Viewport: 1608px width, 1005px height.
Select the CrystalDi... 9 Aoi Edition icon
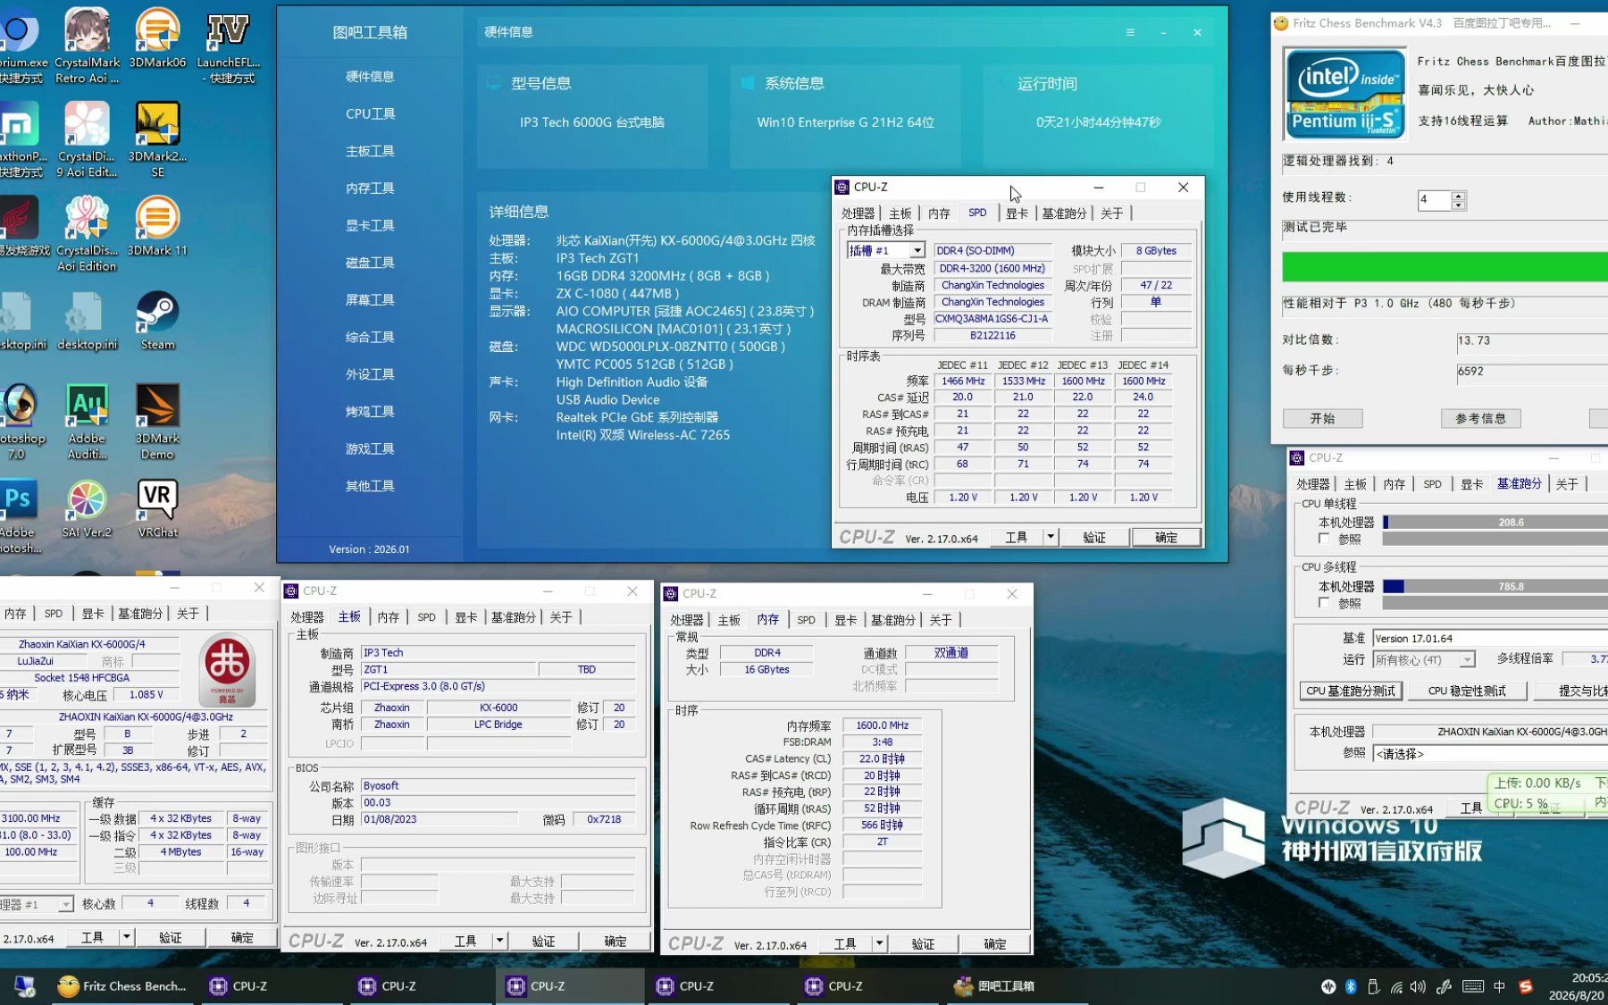[x=87, y=139]
